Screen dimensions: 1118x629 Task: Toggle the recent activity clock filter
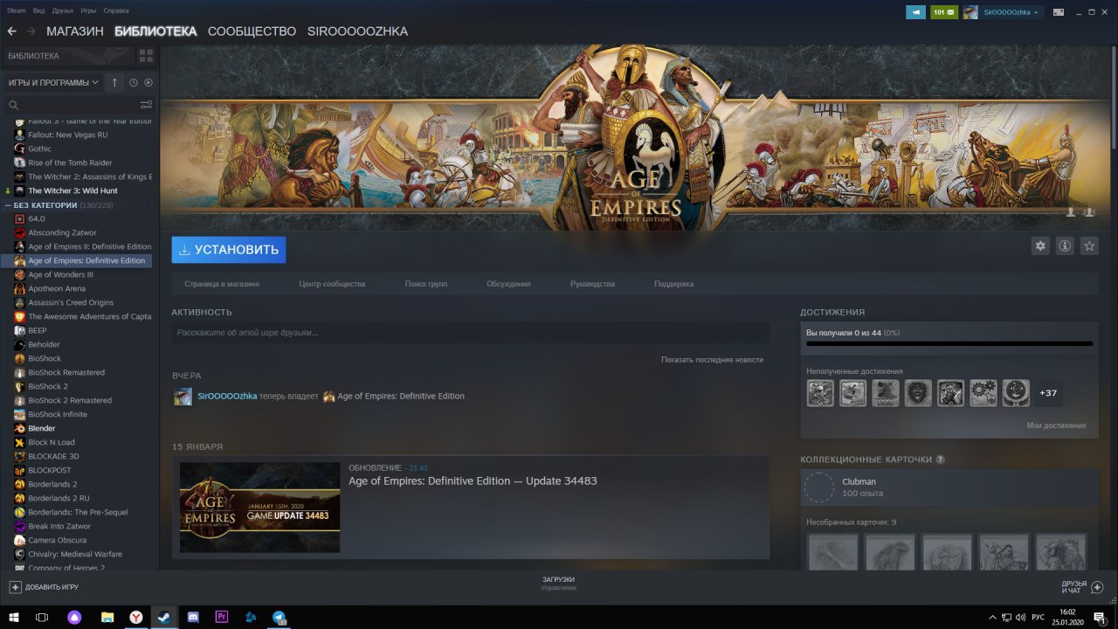click(x=134, y=83)
